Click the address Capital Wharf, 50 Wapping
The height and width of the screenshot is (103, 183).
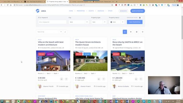coord(127,48)
